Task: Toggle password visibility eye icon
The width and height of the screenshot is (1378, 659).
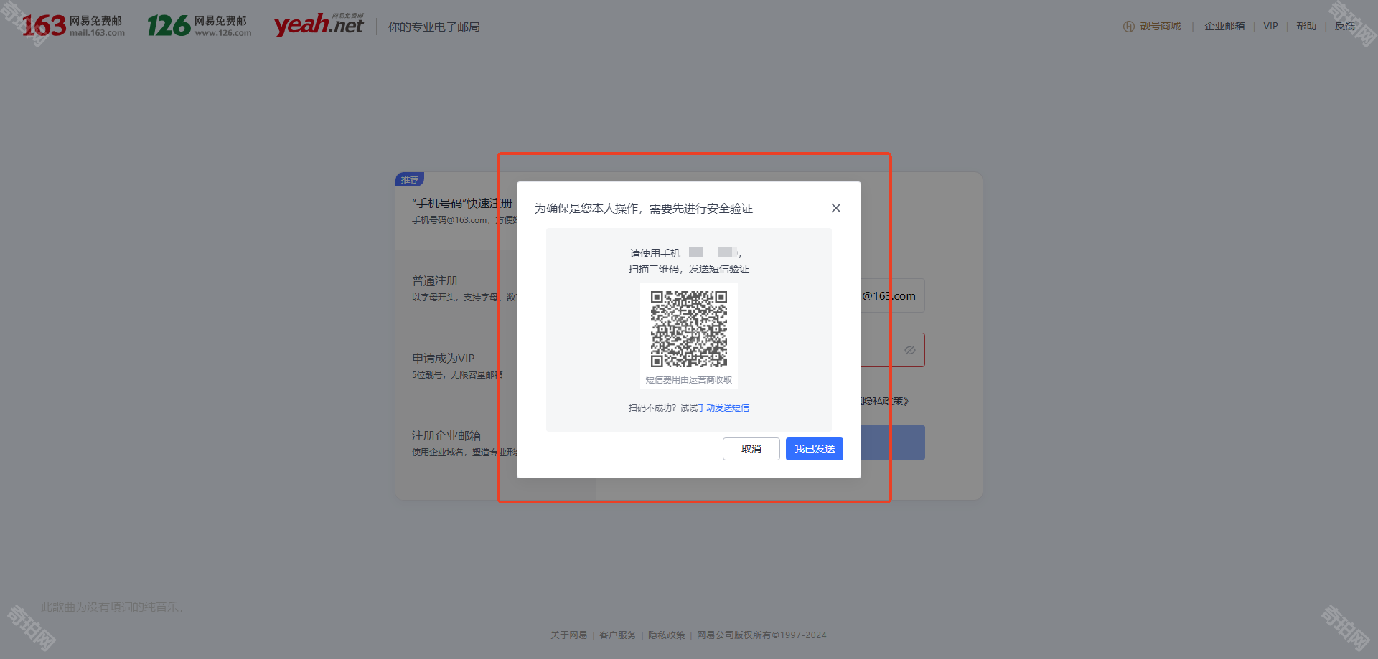Action: pos(909,350)
